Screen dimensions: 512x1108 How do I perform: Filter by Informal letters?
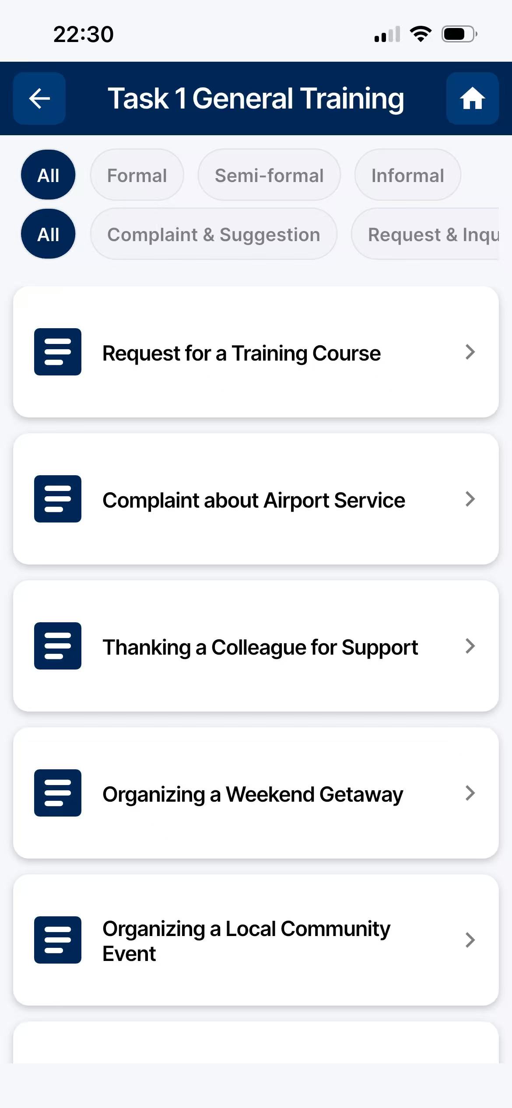pos(407,175)
